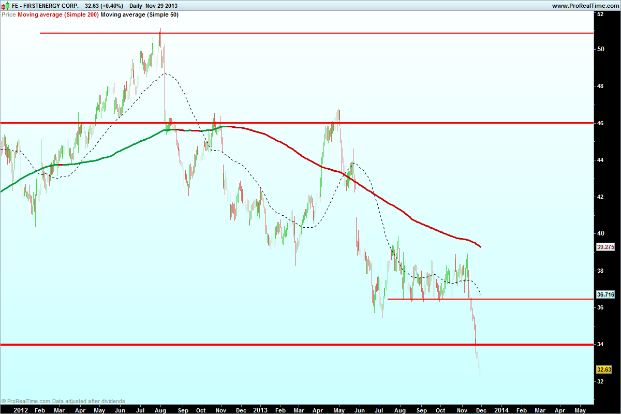The width and height of the screenshot is (621, 414).
Task: Select Moving average (Simple 50) legend
Action: [x=139, y=15]
